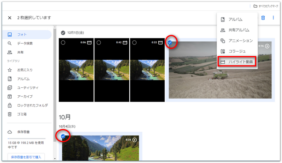
Task: Open the three-dot more options menu
Action: click(273, 18)
